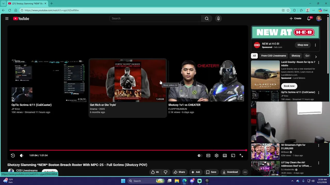
Task: Click the Ask button
Action: tap(195, 172)
